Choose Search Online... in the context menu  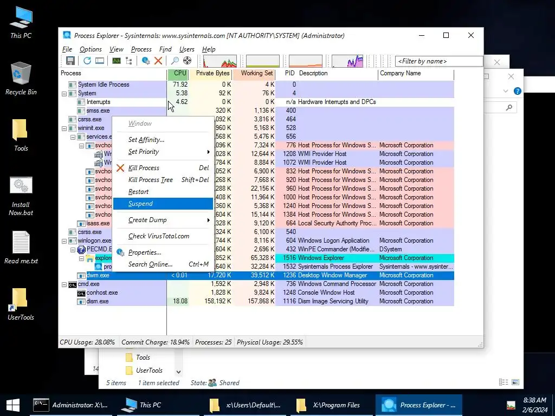[163, 264]
